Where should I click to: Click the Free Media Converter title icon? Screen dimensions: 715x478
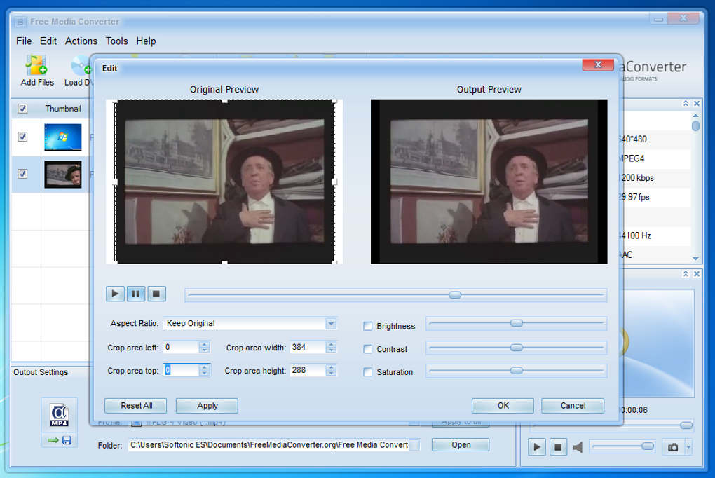tap(20, 22)
